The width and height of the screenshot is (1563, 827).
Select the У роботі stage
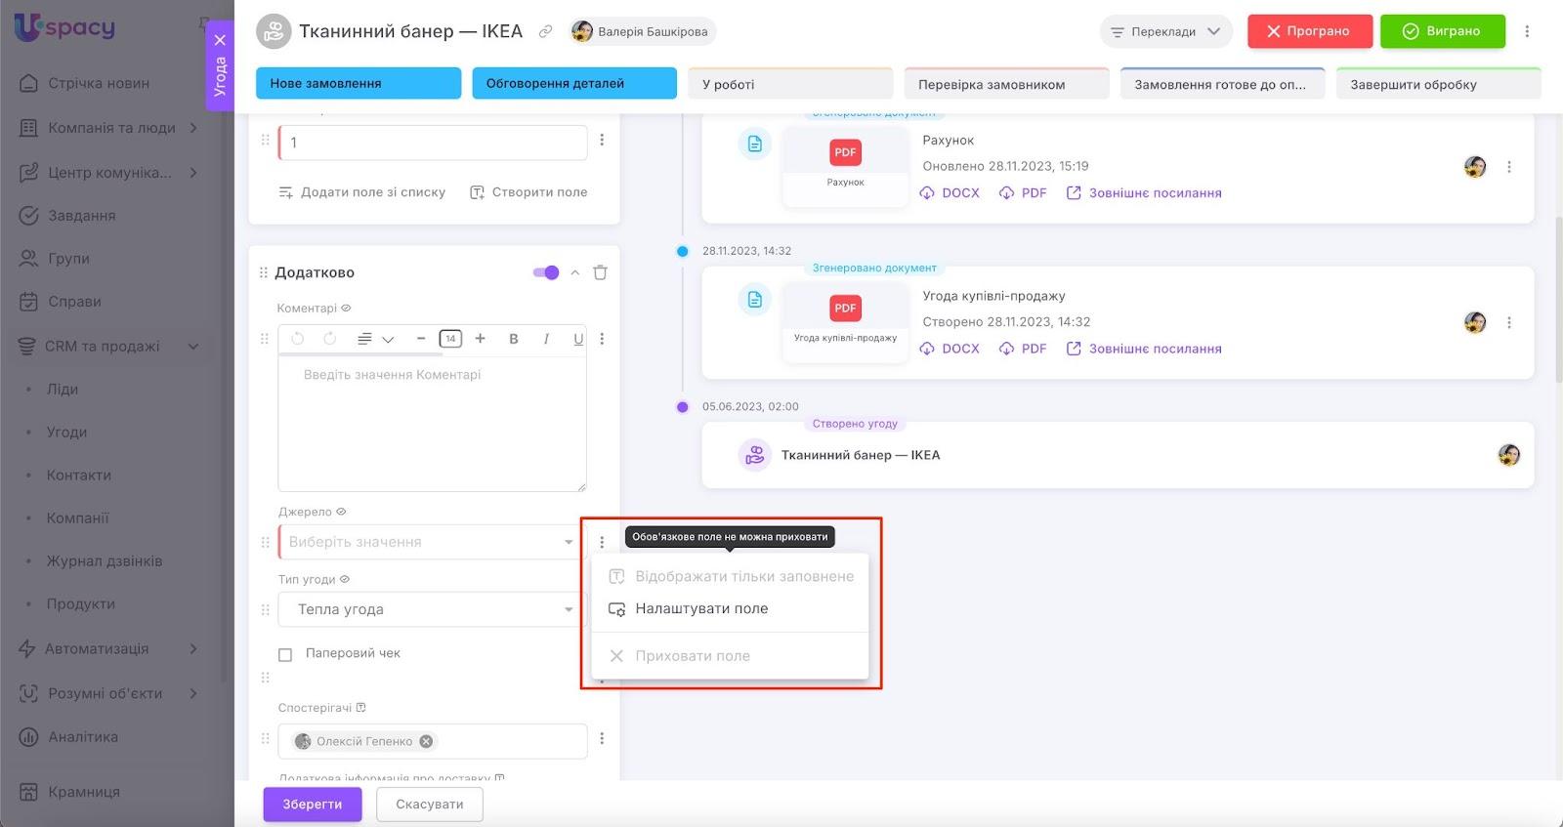tap(790, 84)
